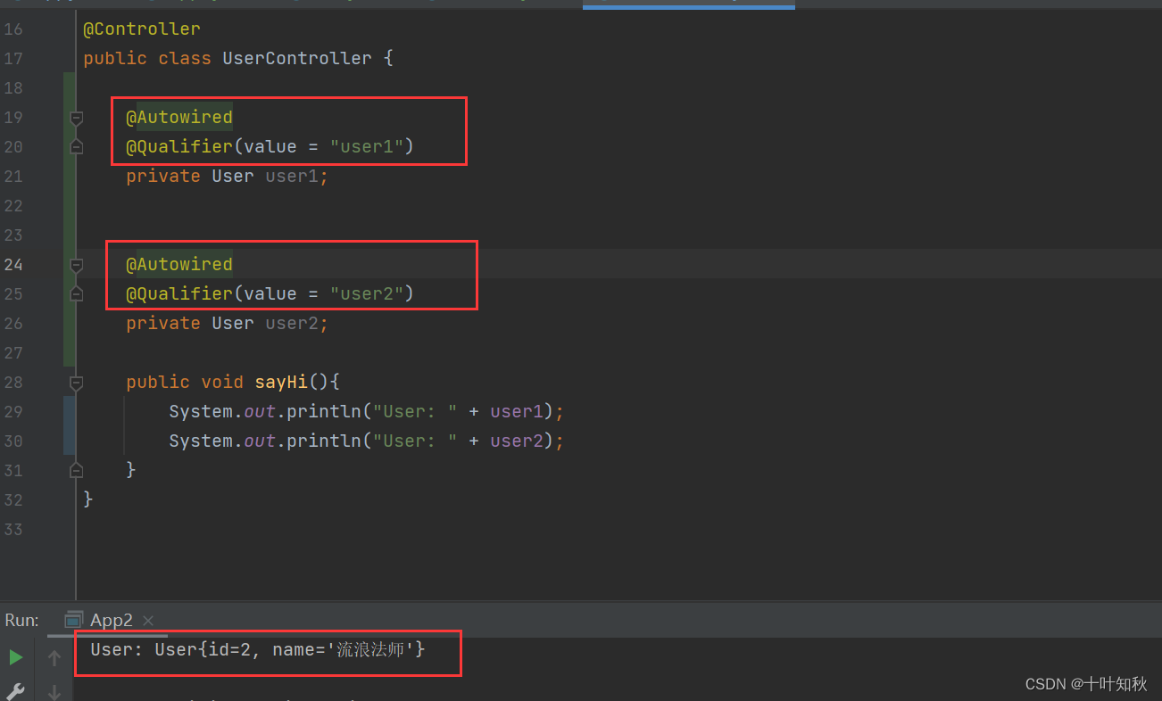This screenshot has width=1162, height=701.
Task: Click @Qualifier annotation on line 25
Action: [x=179, y=294]
